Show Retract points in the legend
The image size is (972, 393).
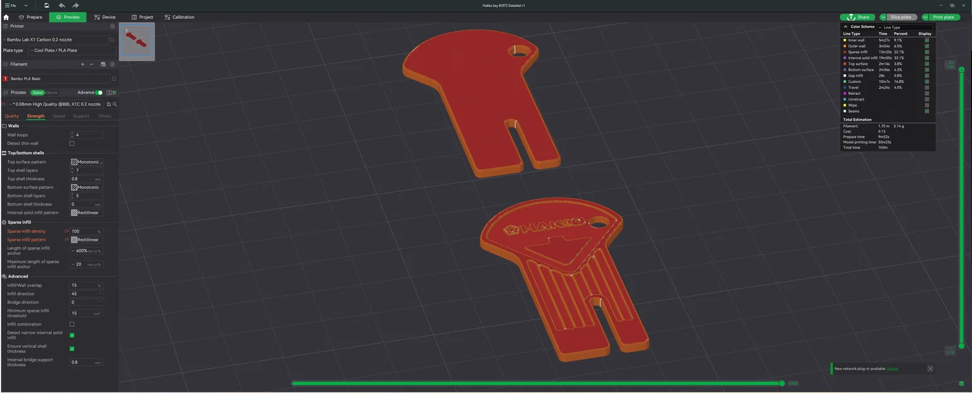(x=927, y=94)
